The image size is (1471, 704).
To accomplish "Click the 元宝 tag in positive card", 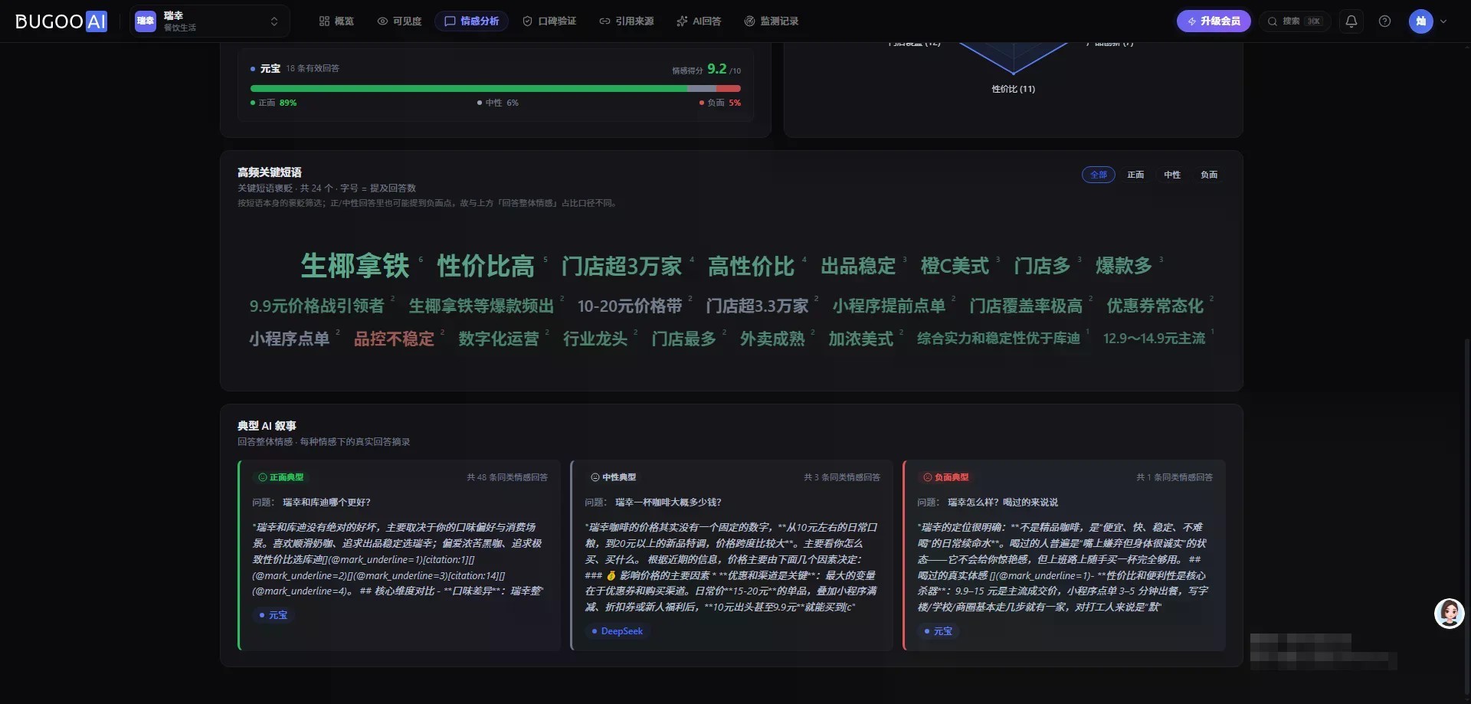I will click(274, 615).
